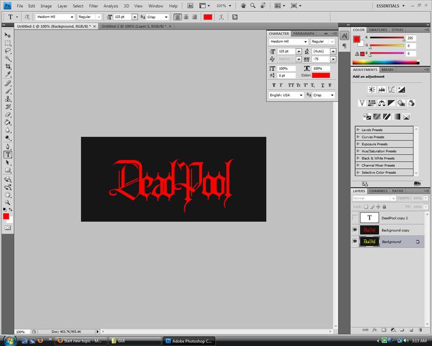This screenshot has height=346, width=432.
Task: Expand the Levels Presets list
Action: (x=358, y=129)
